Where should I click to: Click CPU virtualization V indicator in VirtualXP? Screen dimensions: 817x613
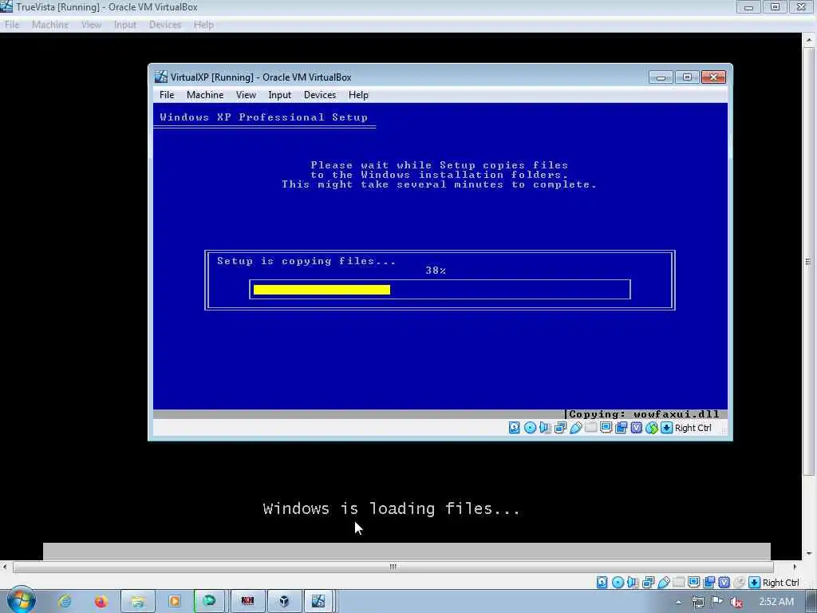[636, 428]
